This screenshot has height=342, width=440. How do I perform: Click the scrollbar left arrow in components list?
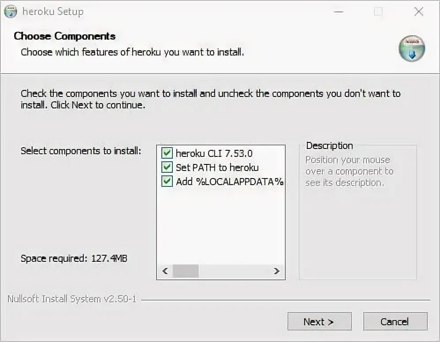point(165,271)
